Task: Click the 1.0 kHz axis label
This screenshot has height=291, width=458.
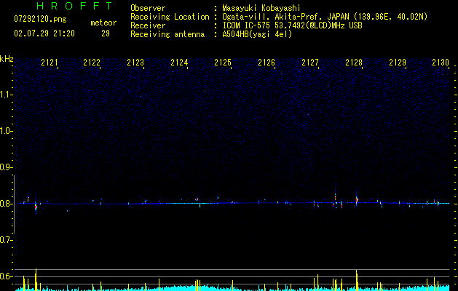Action: pos(7,132)
